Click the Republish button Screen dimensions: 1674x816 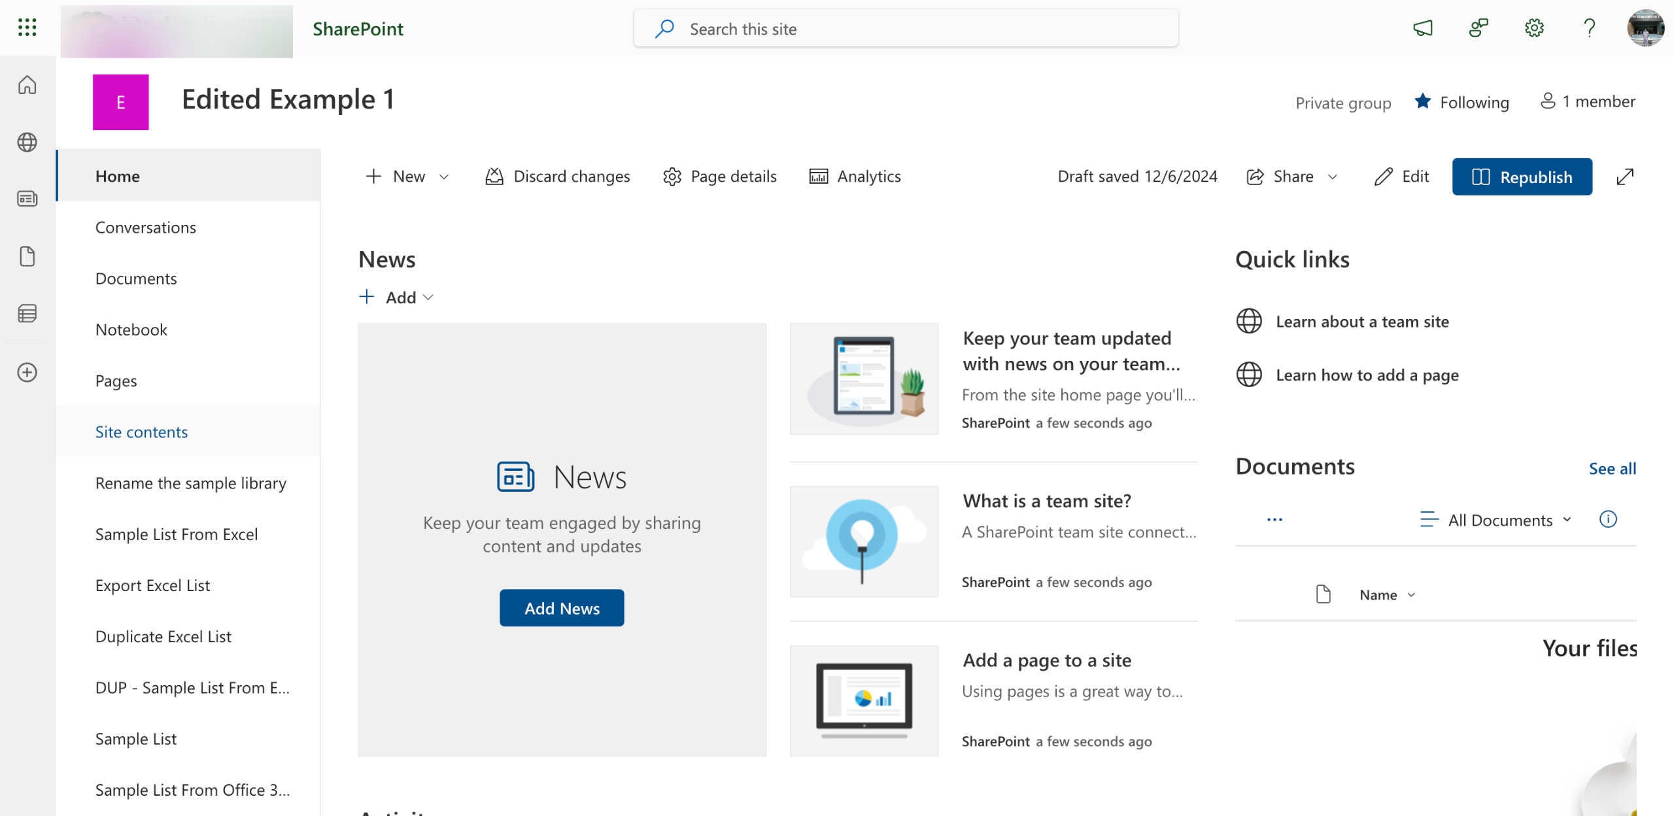pyautogui.click(x=1522, y=177)
